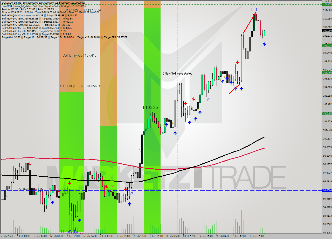The width and height of the screenshot is (332, 239).
Task: Click the green 102.360 price tag
Action: coord(327,114)
